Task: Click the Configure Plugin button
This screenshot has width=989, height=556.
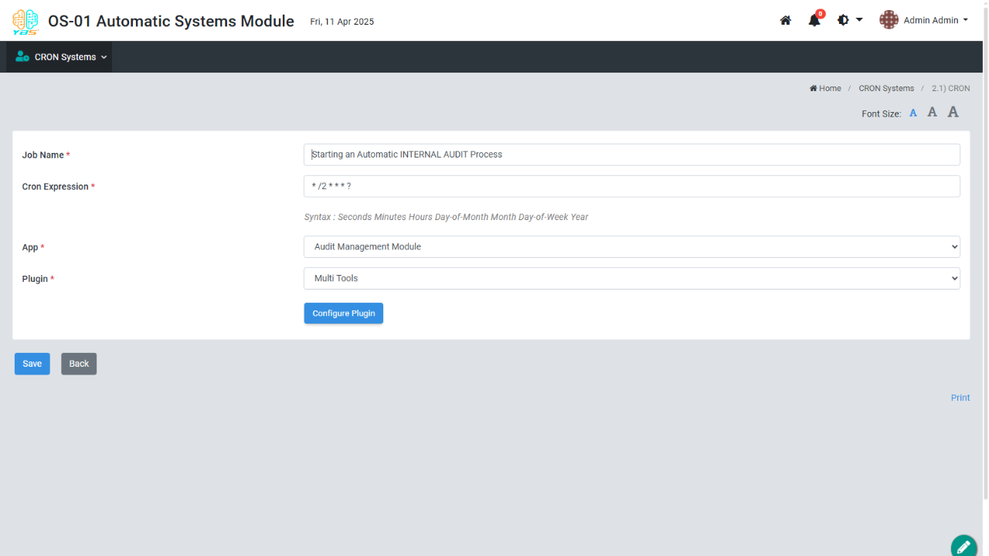Action: [343, 314]
